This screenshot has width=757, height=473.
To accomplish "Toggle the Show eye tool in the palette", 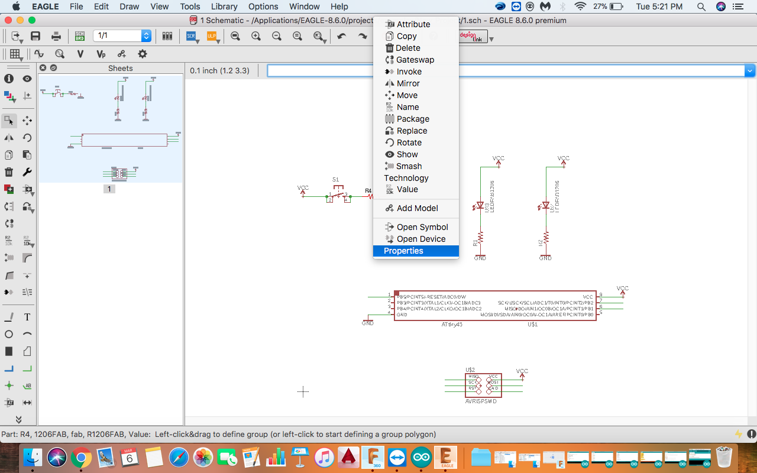I will click(x=27, y=79).
